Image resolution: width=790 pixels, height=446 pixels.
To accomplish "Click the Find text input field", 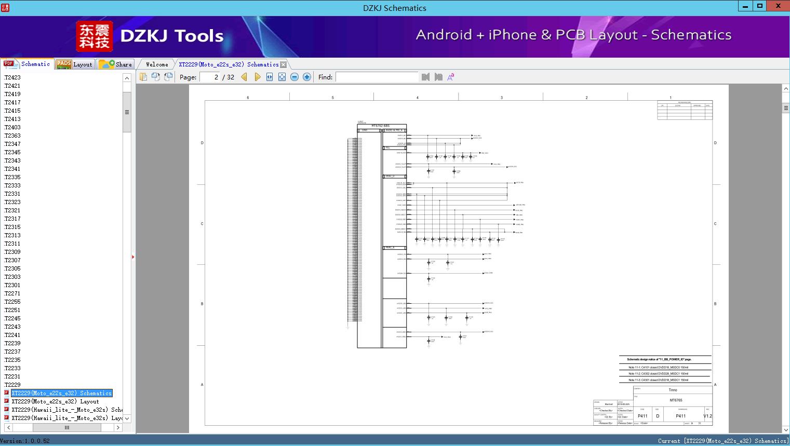I will coord(377,77).
